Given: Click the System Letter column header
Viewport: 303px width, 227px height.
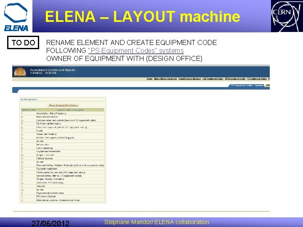Looking at the screenshot, I should tap(29, 110).
